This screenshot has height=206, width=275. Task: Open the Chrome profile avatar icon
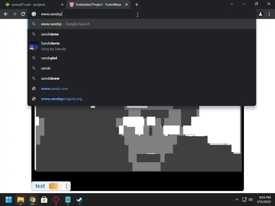point(260,14)
